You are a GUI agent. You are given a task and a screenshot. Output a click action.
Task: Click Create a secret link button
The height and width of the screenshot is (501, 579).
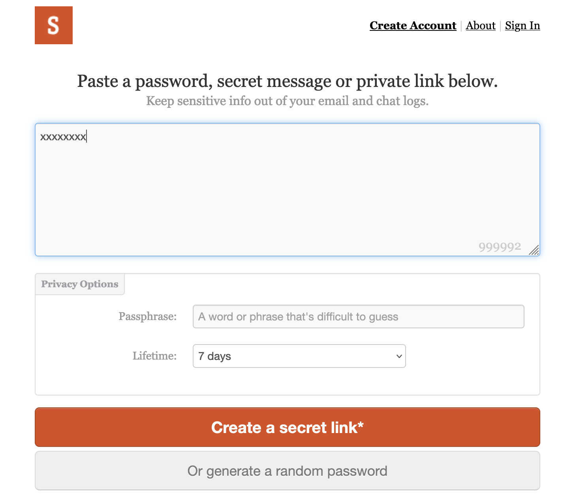pyautogui.click(x=288, y=427)
